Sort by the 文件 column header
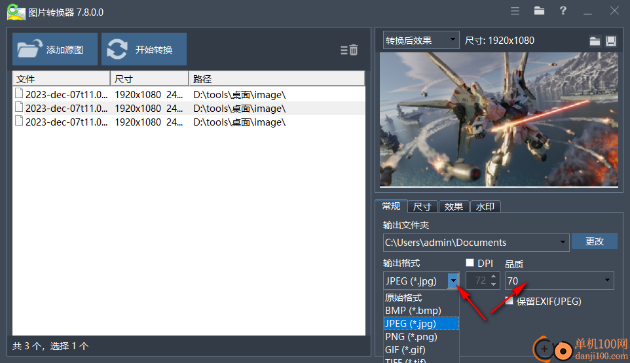The width and height of the screenshot is (630, 363). click(62, 78)
